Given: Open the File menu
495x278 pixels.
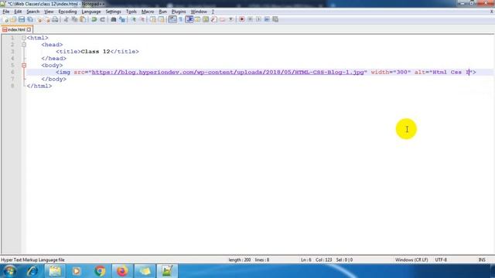Looking at the screenshot, I should (x=6, y=12).
